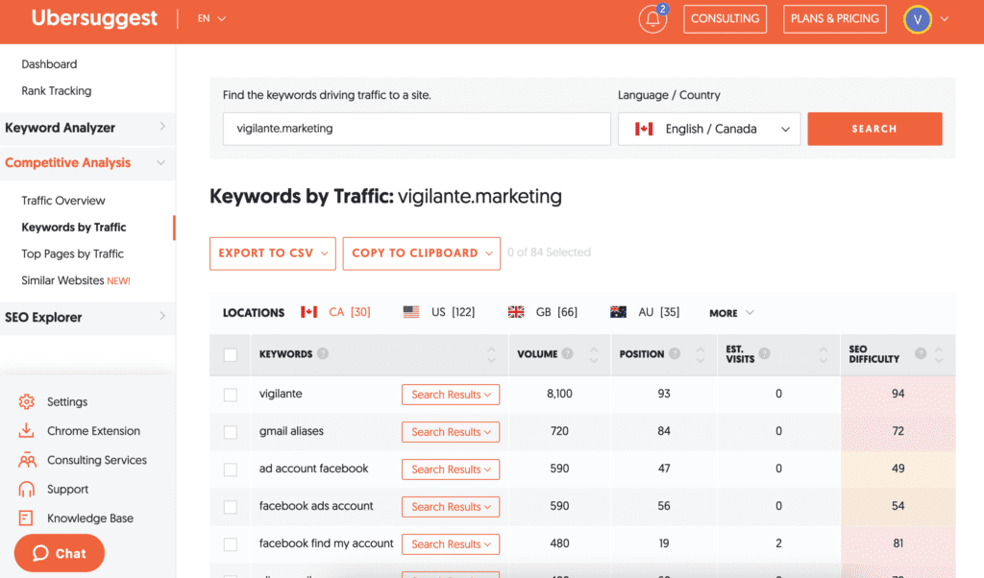Sort by the Keywords column arrows

[x=491, y=355]
